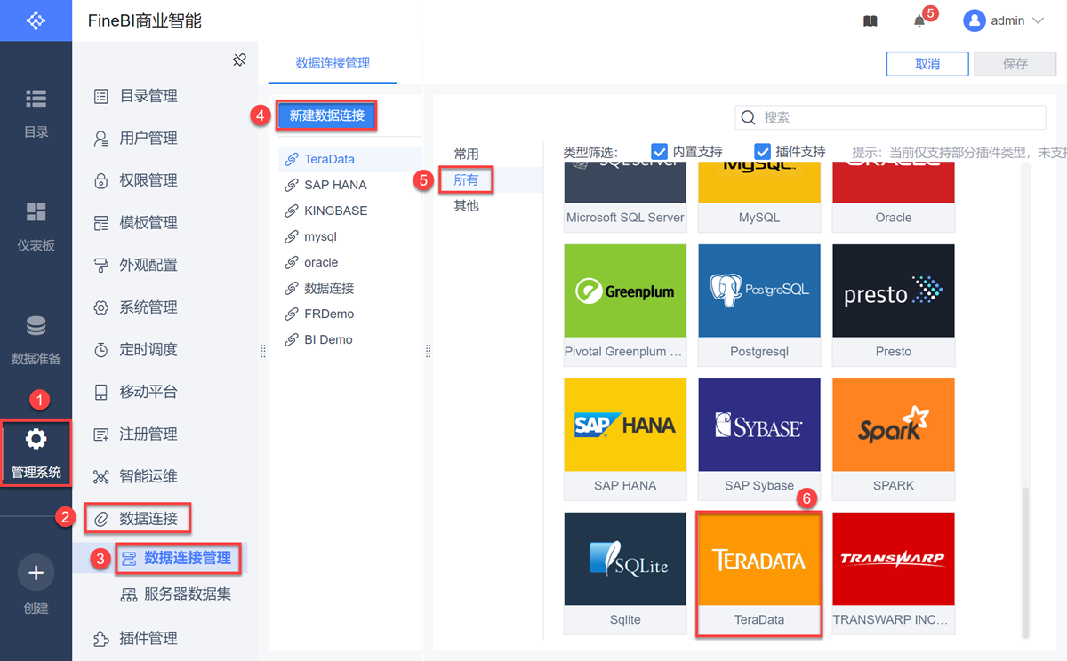
Task: Toggle the 内置支持 checkbox
Action: (659, 151)
